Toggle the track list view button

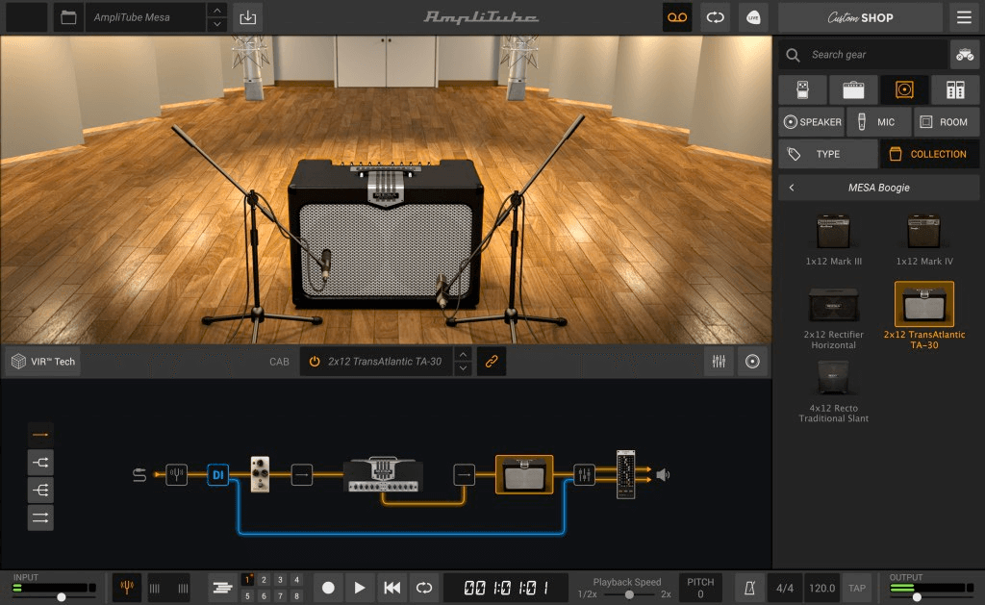222,588
